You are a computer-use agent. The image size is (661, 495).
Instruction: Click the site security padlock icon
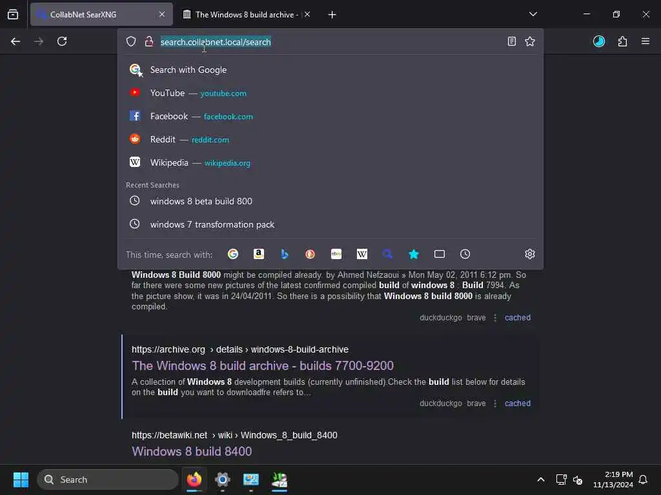point(149,41)
